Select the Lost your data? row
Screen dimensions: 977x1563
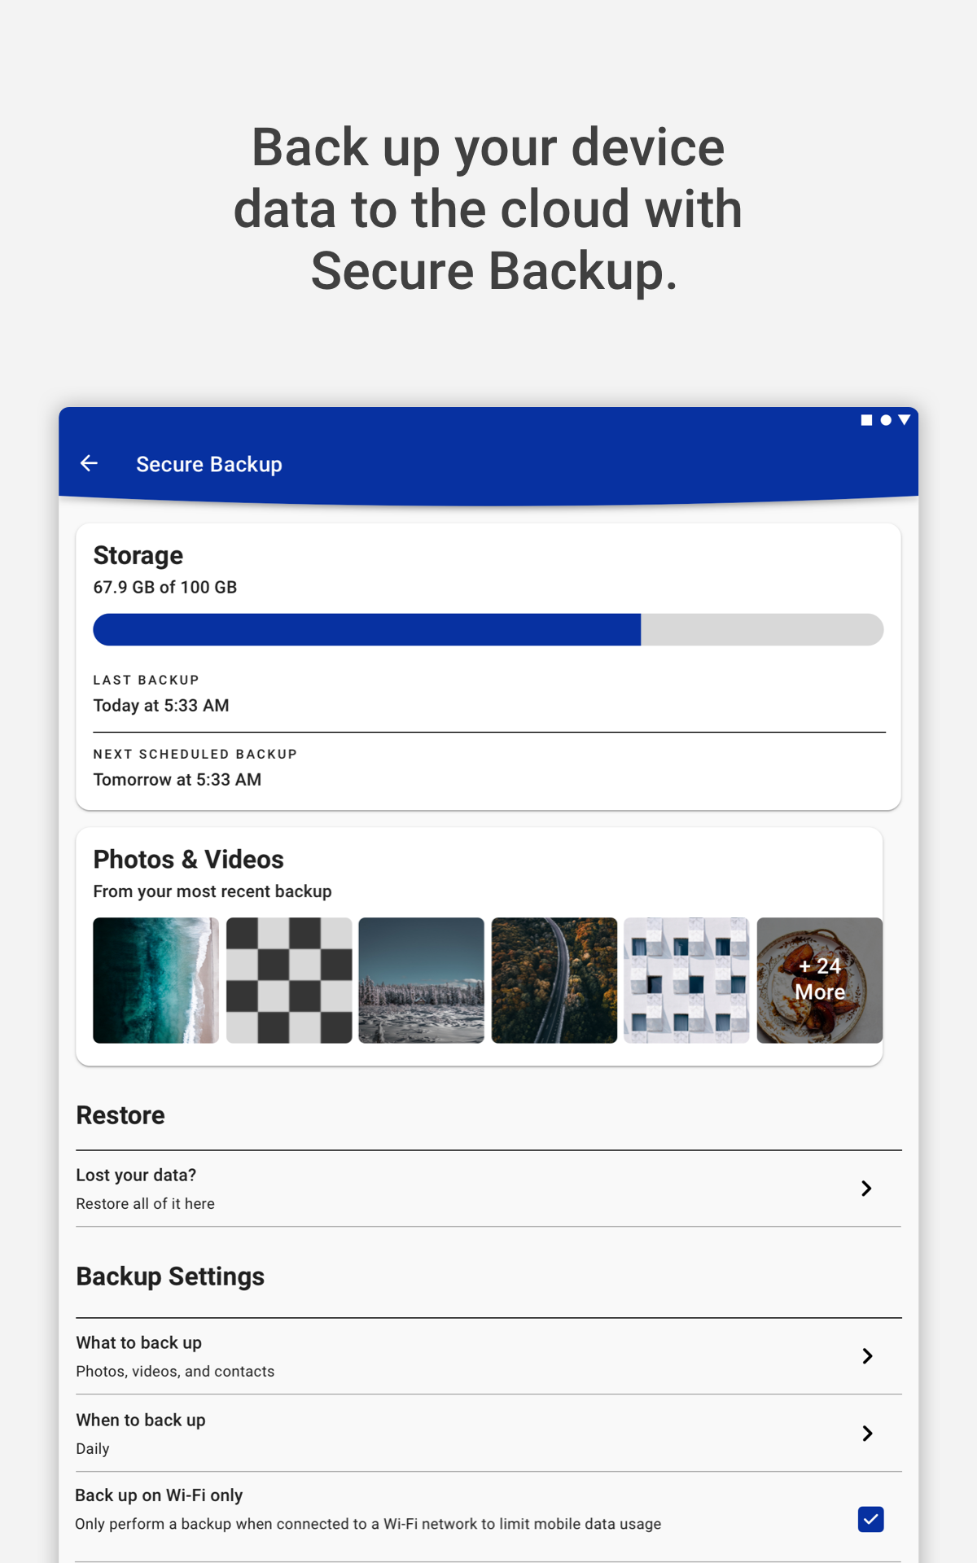pos(488,1189)
